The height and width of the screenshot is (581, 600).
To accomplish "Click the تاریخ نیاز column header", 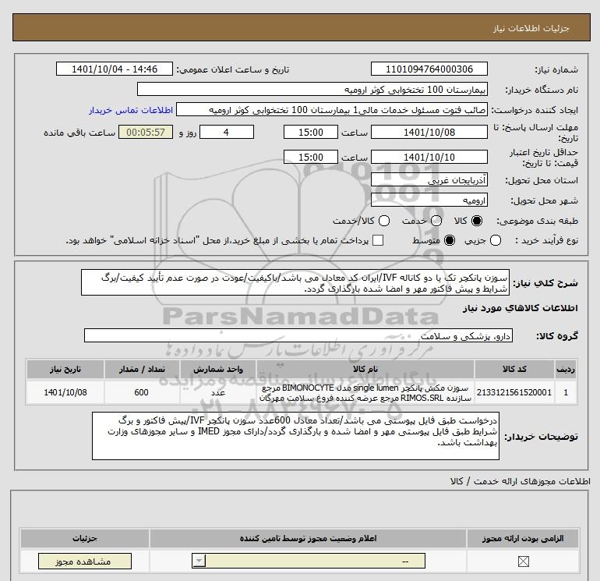I will coord(65,369).
